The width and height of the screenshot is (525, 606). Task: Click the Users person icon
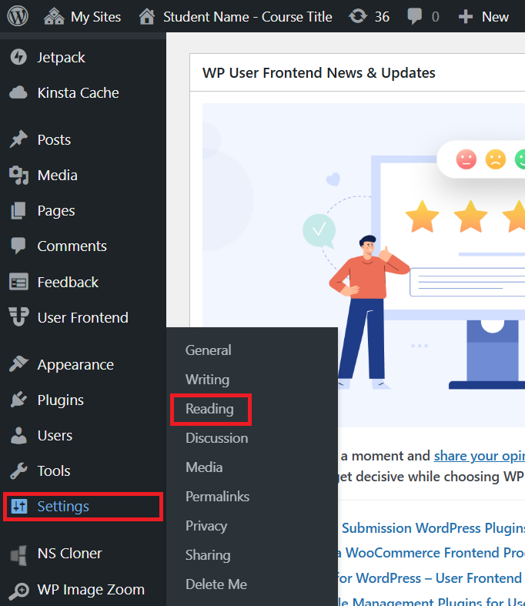(18, 436)
